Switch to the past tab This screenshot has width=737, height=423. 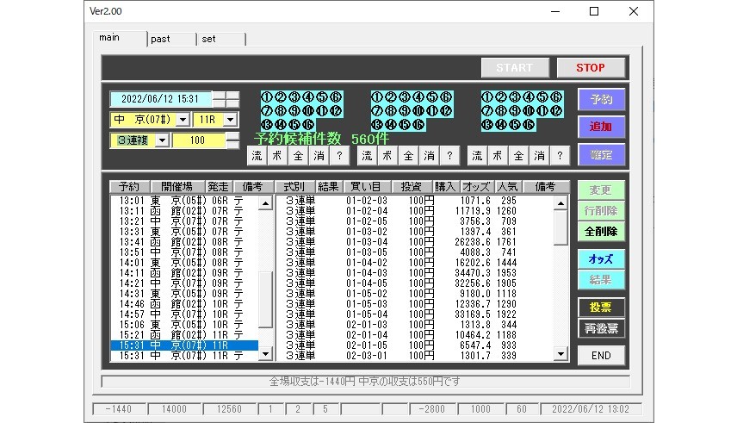point(171,39)
